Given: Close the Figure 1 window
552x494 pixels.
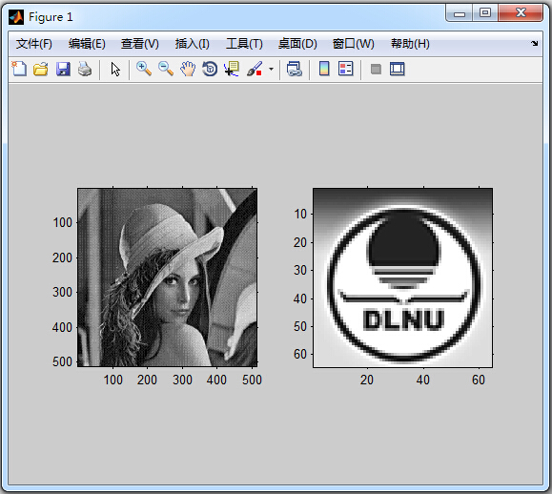Looking at the screenshot, I should pos(521,13).
